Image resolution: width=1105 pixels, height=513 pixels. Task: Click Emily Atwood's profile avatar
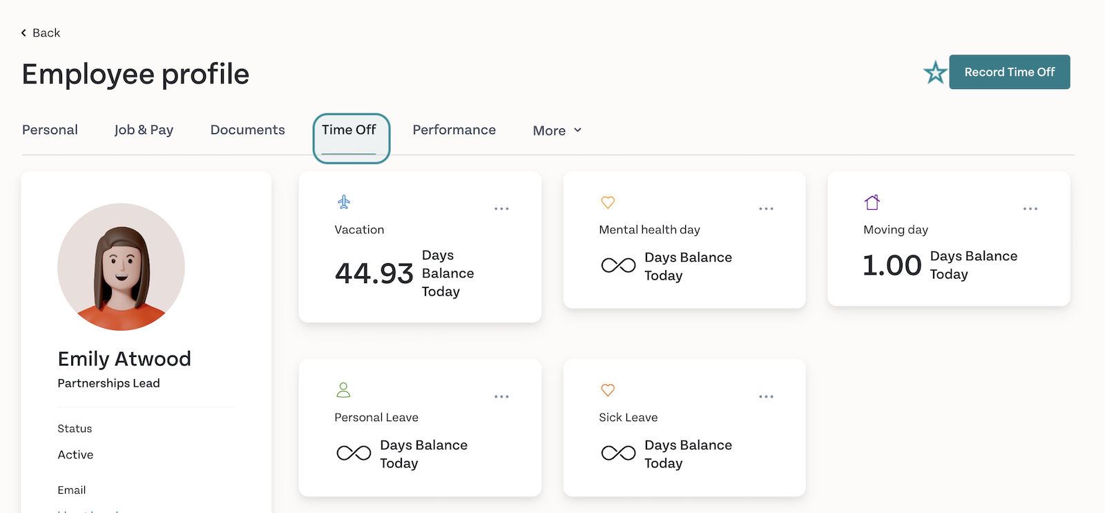point(121,267)
